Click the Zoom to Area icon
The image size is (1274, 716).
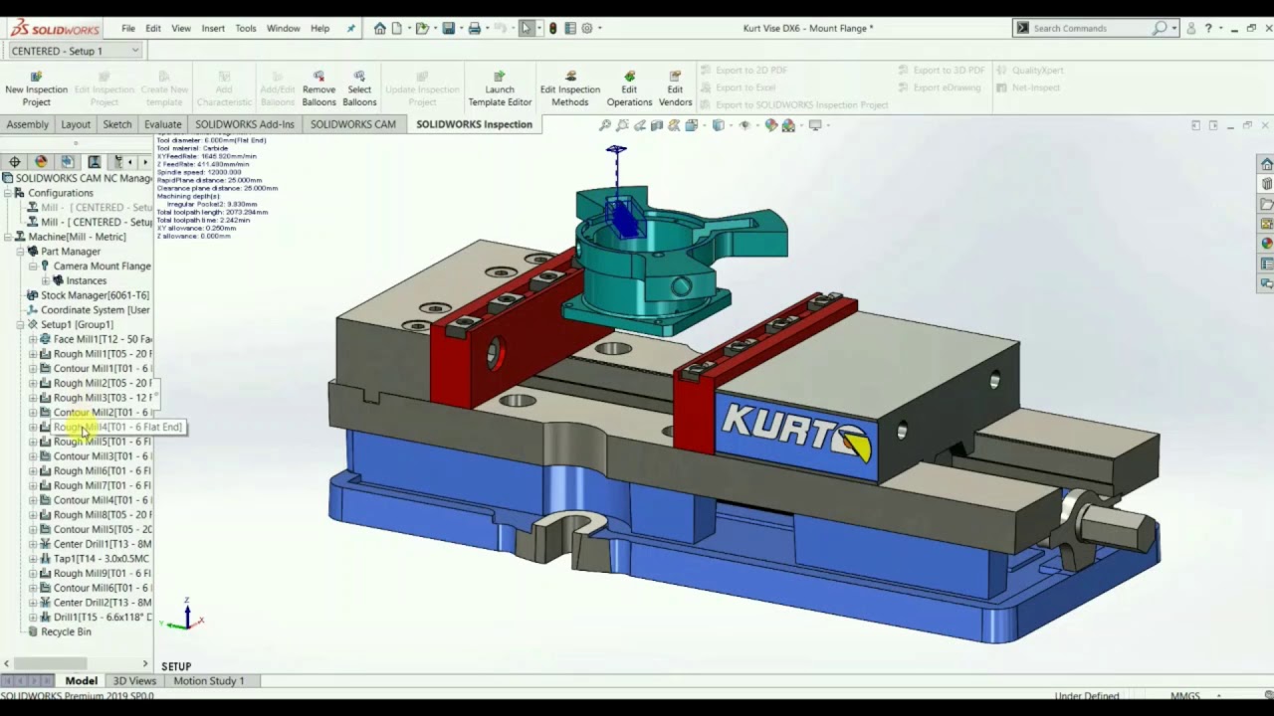coord(622,125)
